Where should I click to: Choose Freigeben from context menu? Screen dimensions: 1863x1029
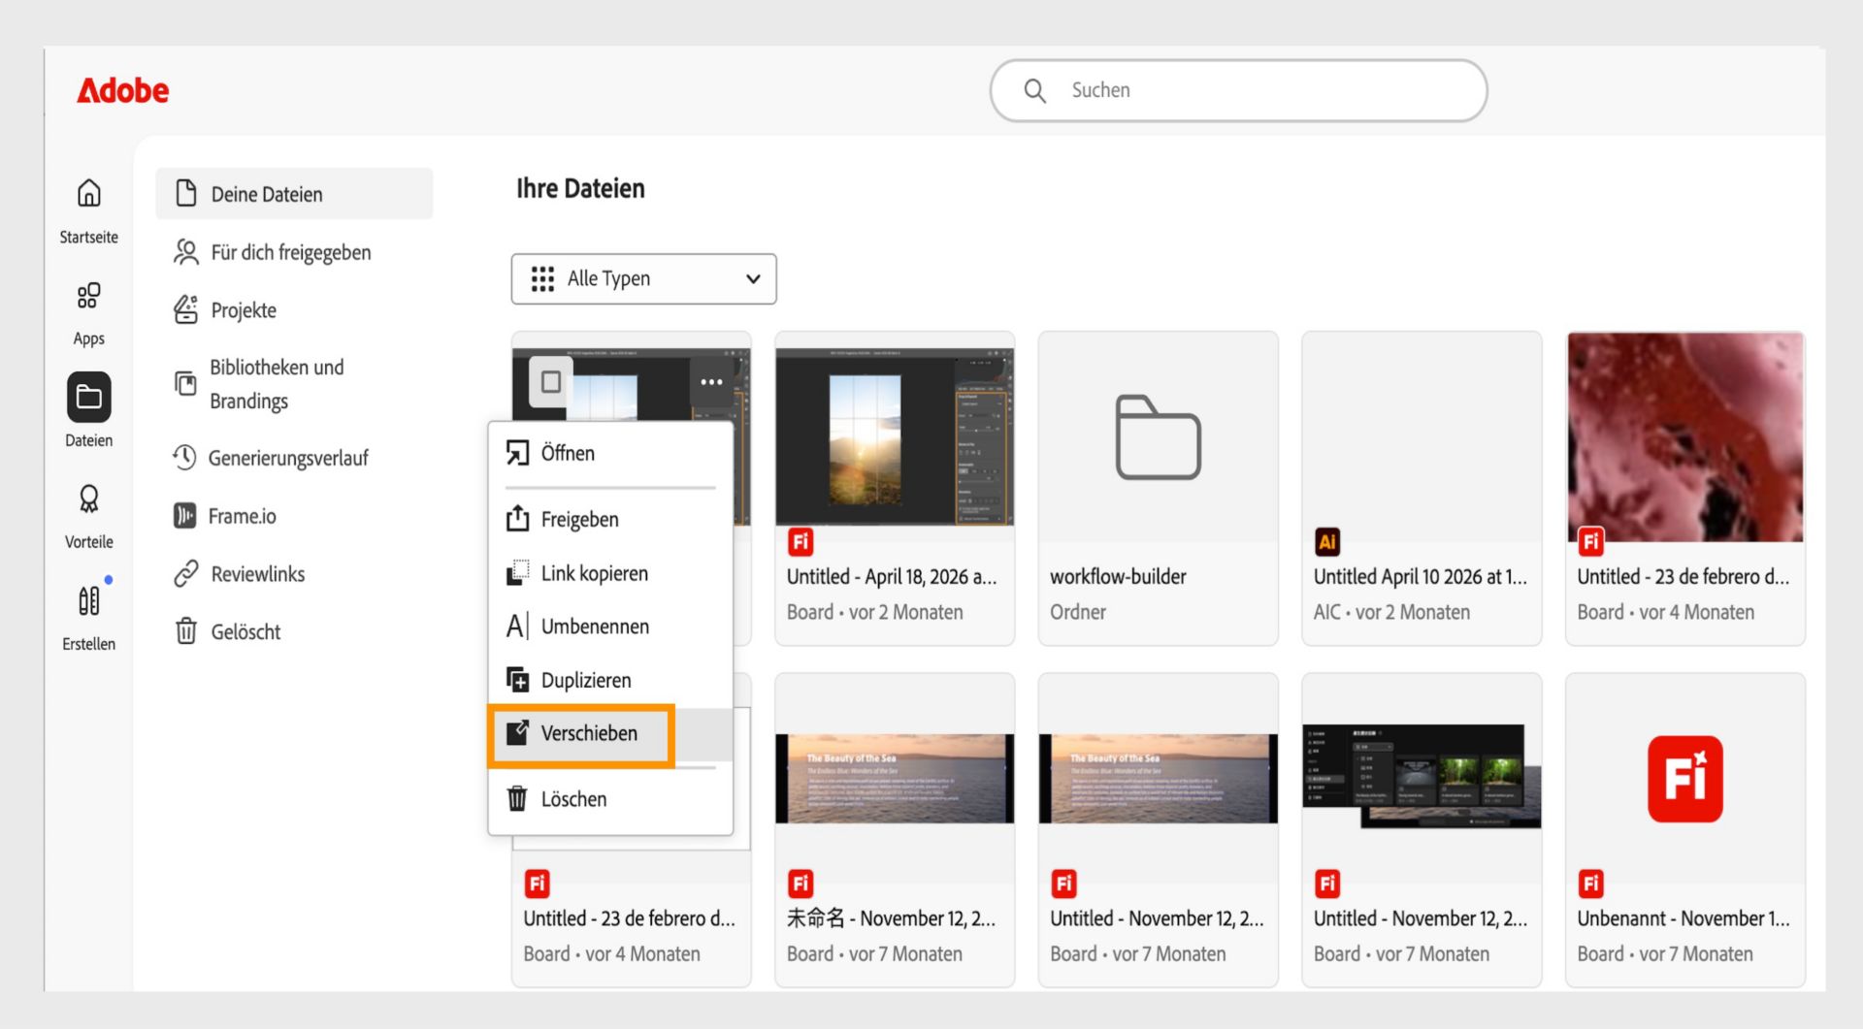tap(610, 519)
